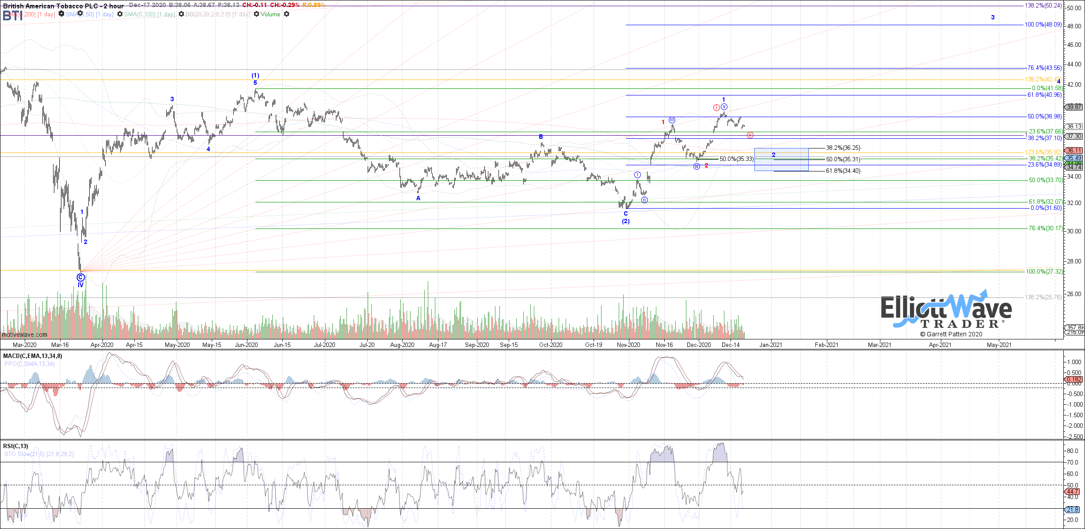Click the red circled i wave label
The height and width of the screenshot is (529, 1085).
click(x=716, y=108)
